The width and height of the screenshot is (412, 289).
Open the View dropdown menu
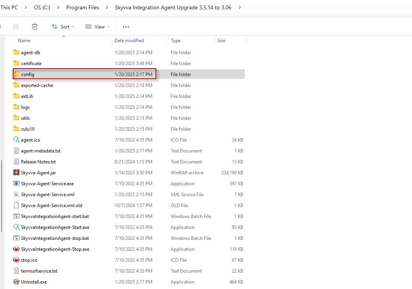tap(97, 27)
